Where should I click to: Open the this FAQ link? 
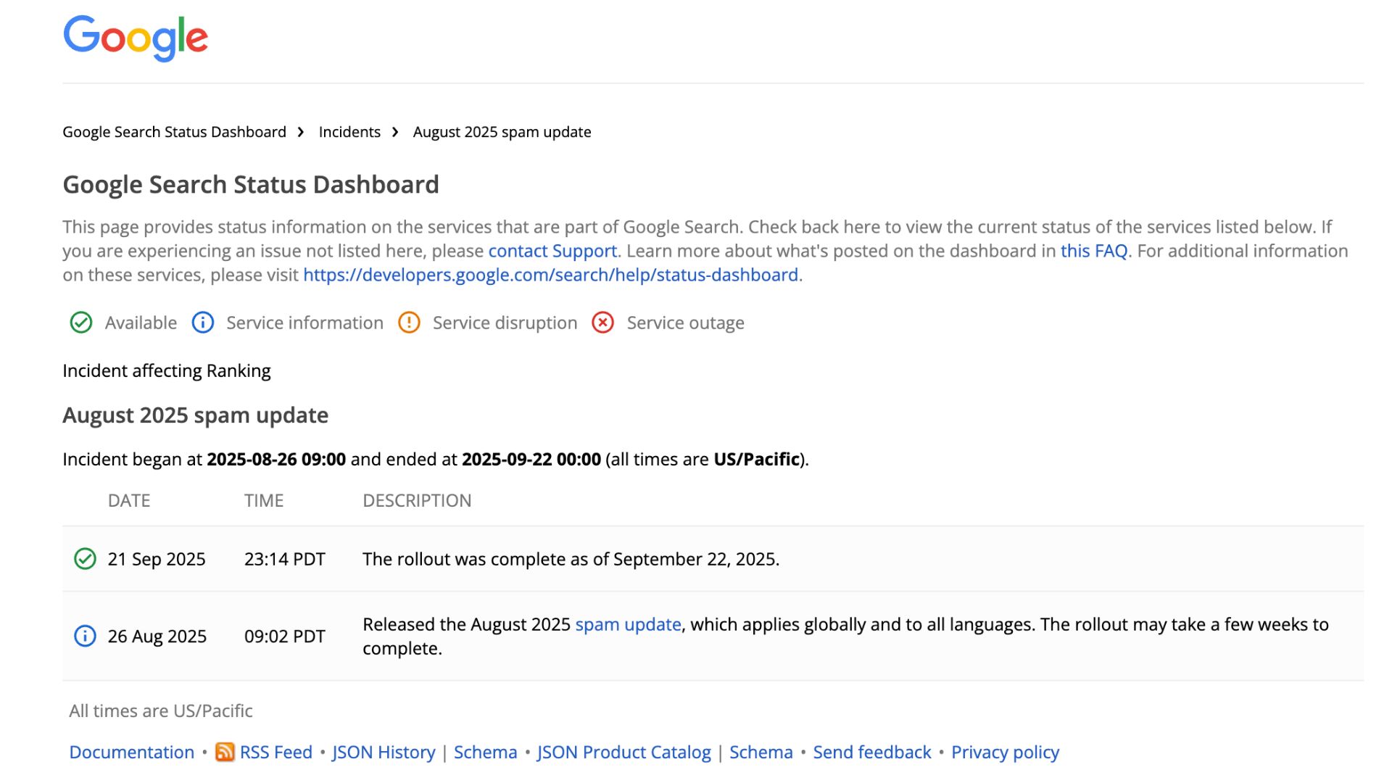coord(1094,251)
